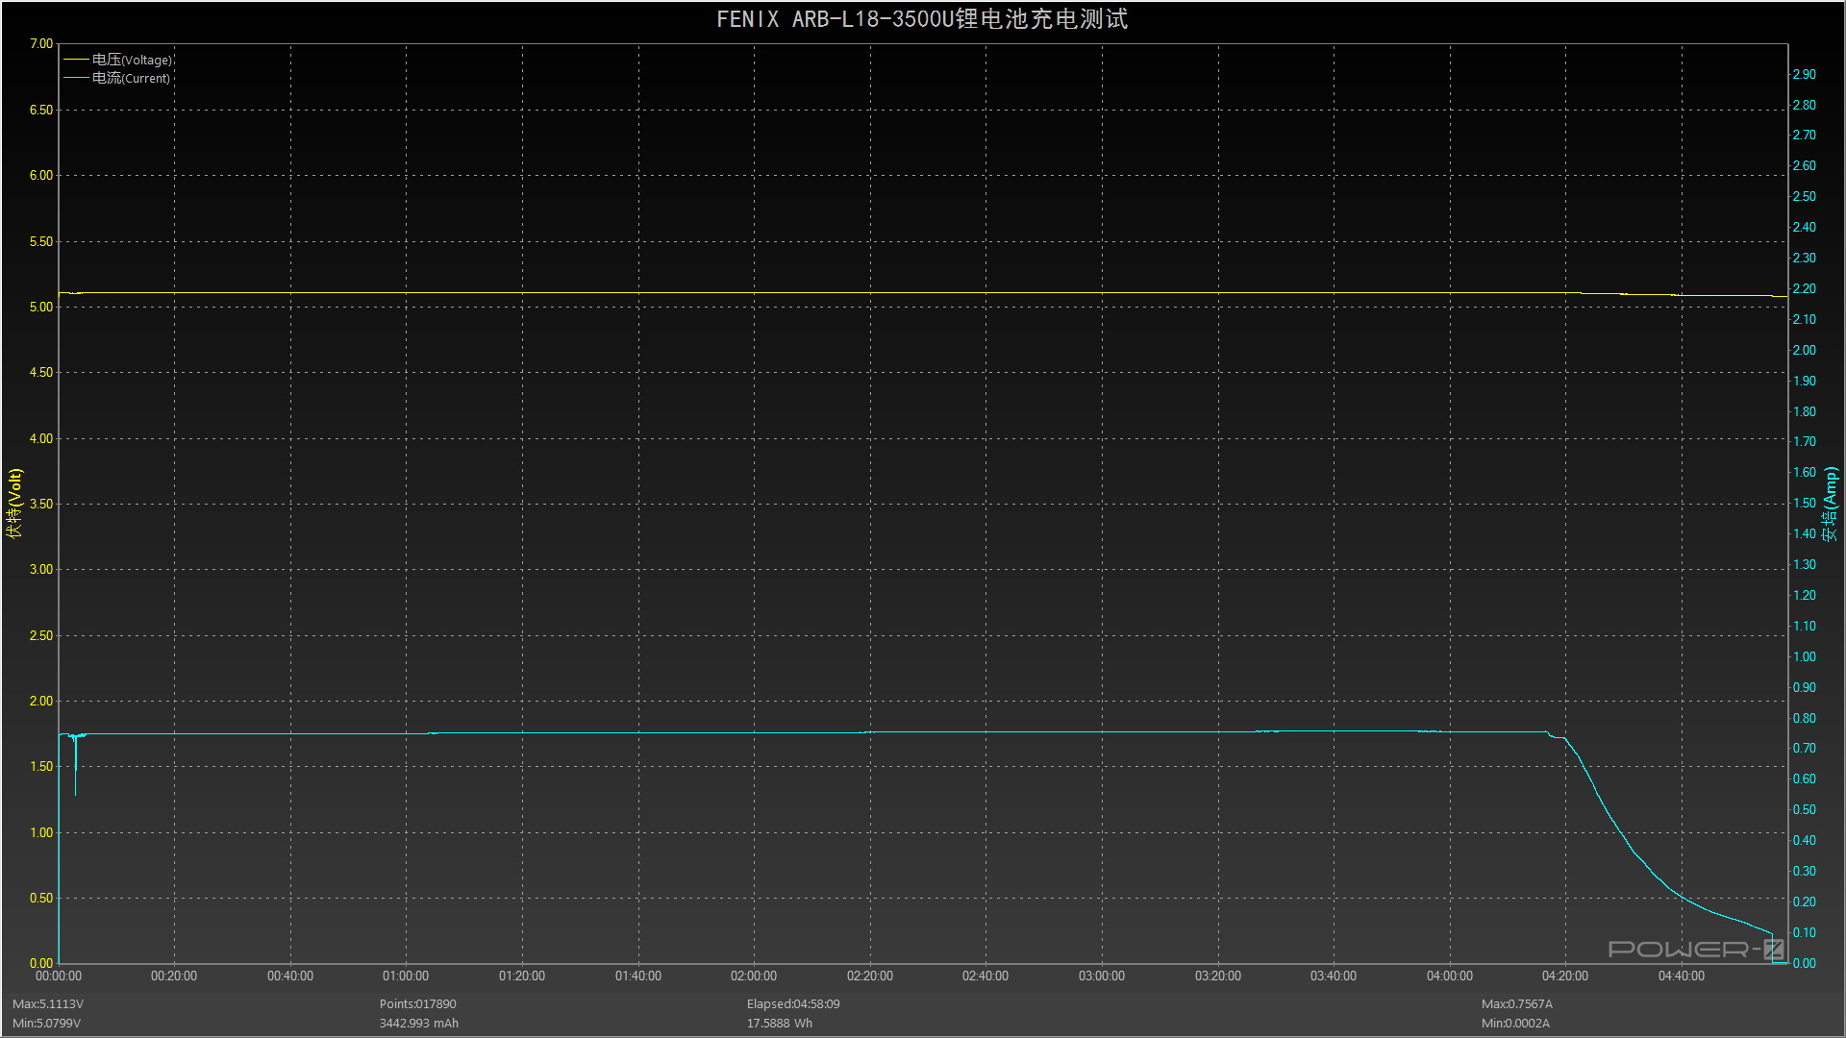The width and height of the screenshot is (1846, 1038).
Task: Click the 17.5888 Wh energy readout
Action: tap(779, 1023)
